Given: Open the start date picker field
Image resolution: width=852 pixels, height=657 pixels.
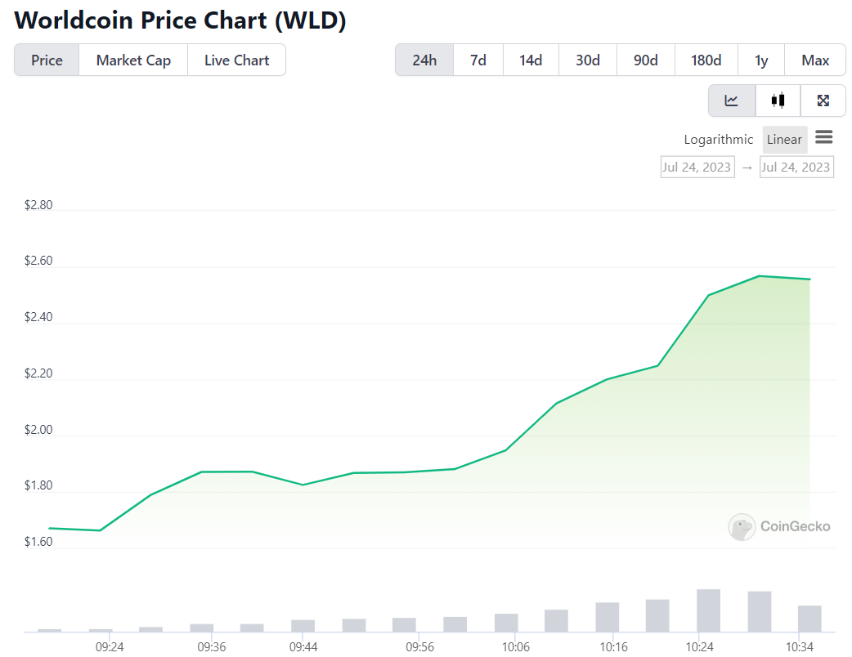Looking at the screenshot, I should click(697, 166).
